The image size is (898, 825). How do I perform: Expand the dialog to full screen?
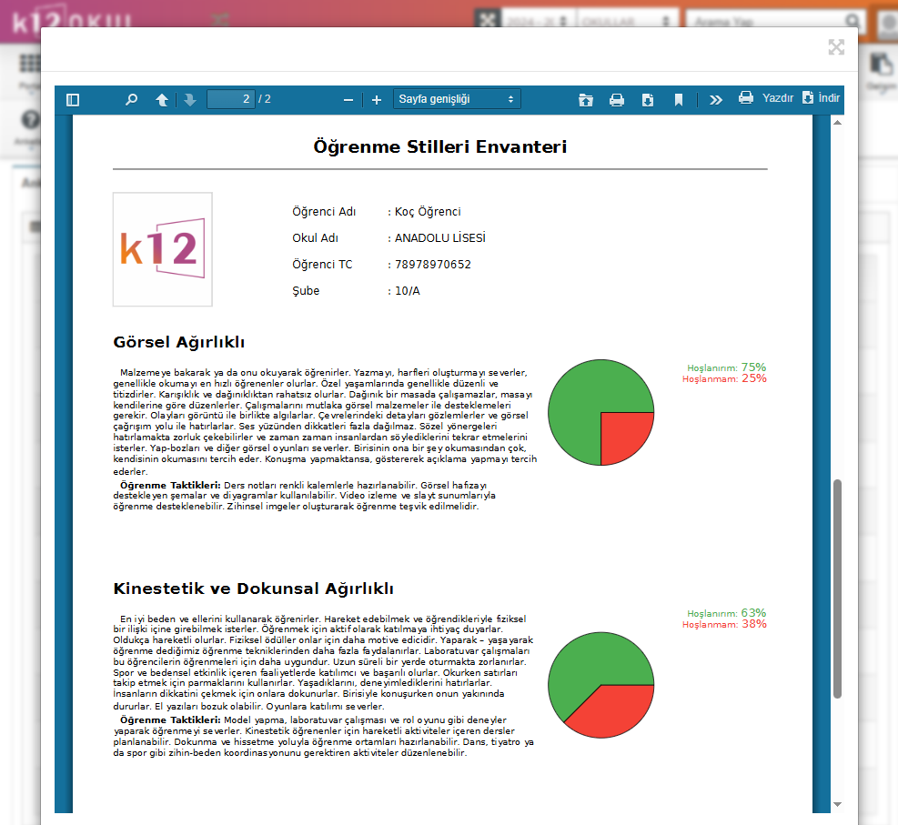[836, 47]
